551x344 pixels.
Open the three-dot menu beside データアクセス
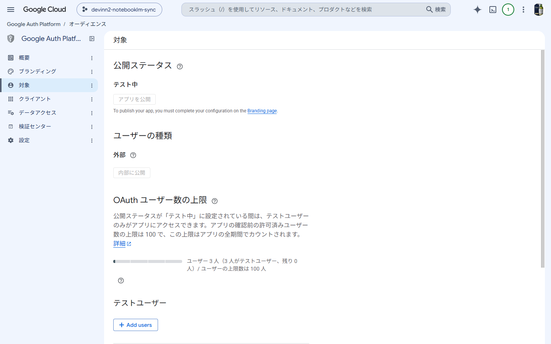coord(92,113)
